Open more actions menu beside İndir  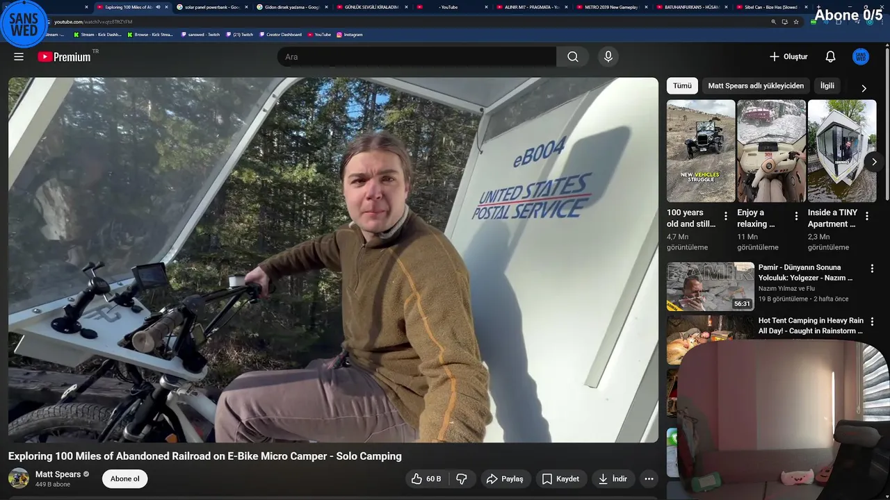pyautogui.click(x=649, y=478)
